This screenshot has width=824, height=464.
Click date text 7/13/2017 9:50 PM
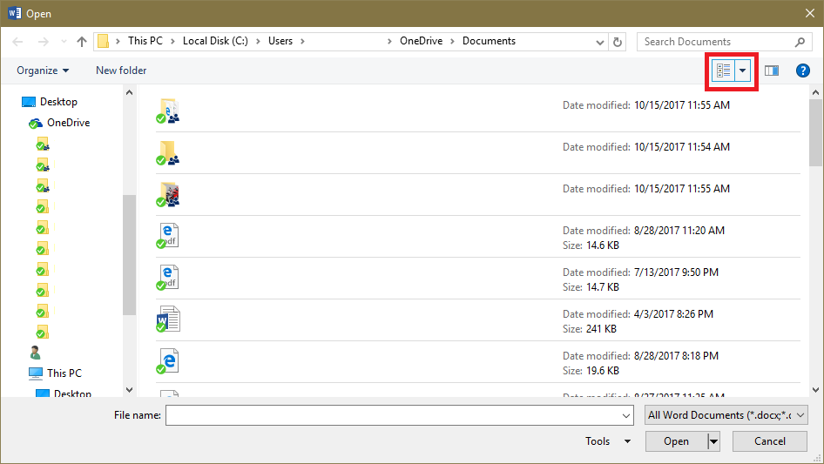click(676, 272)
